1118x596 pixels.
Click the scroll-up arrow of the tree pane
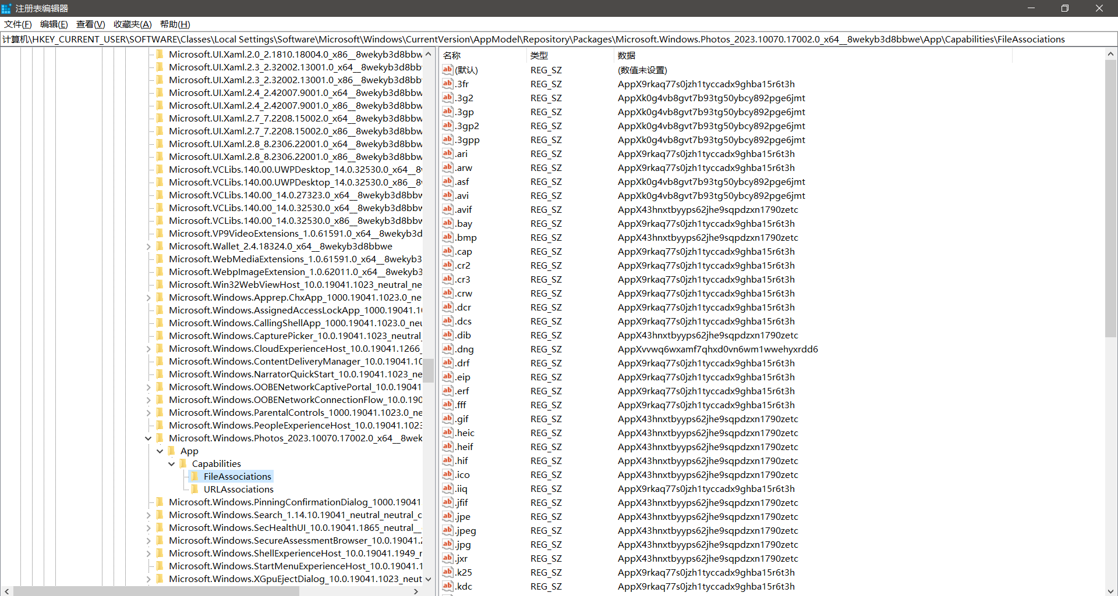pos(429,54)
